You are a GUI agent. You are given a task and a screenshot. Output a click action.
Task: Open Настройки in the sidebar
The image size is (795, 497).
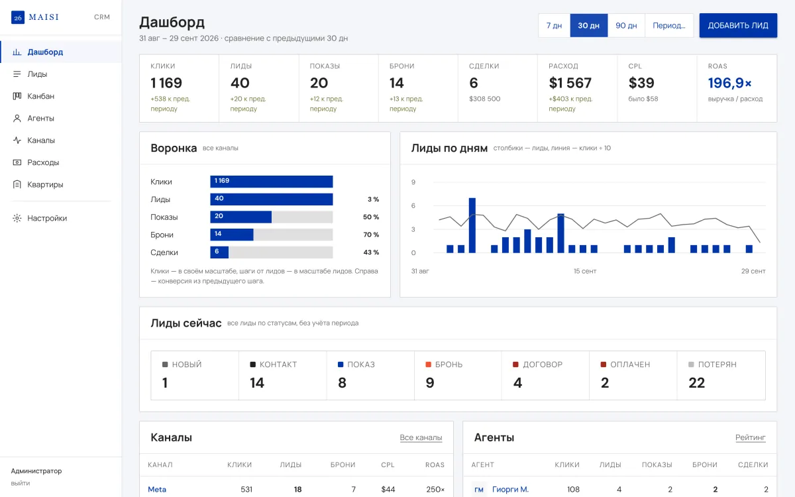click(x=61, y=218)
